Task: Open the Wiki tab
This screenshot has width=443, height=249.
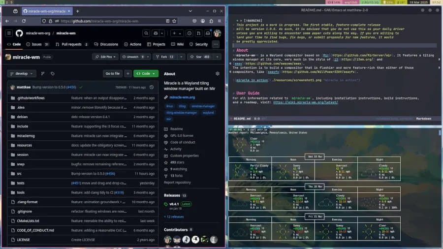Action: click(x=177, y=44)
